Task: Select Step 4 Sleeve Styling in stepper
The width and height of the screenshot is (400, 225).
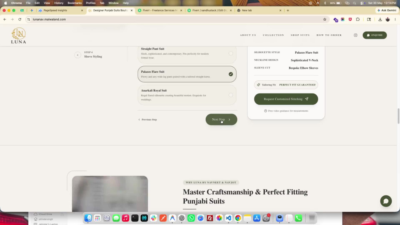Action: click(88, 54)
